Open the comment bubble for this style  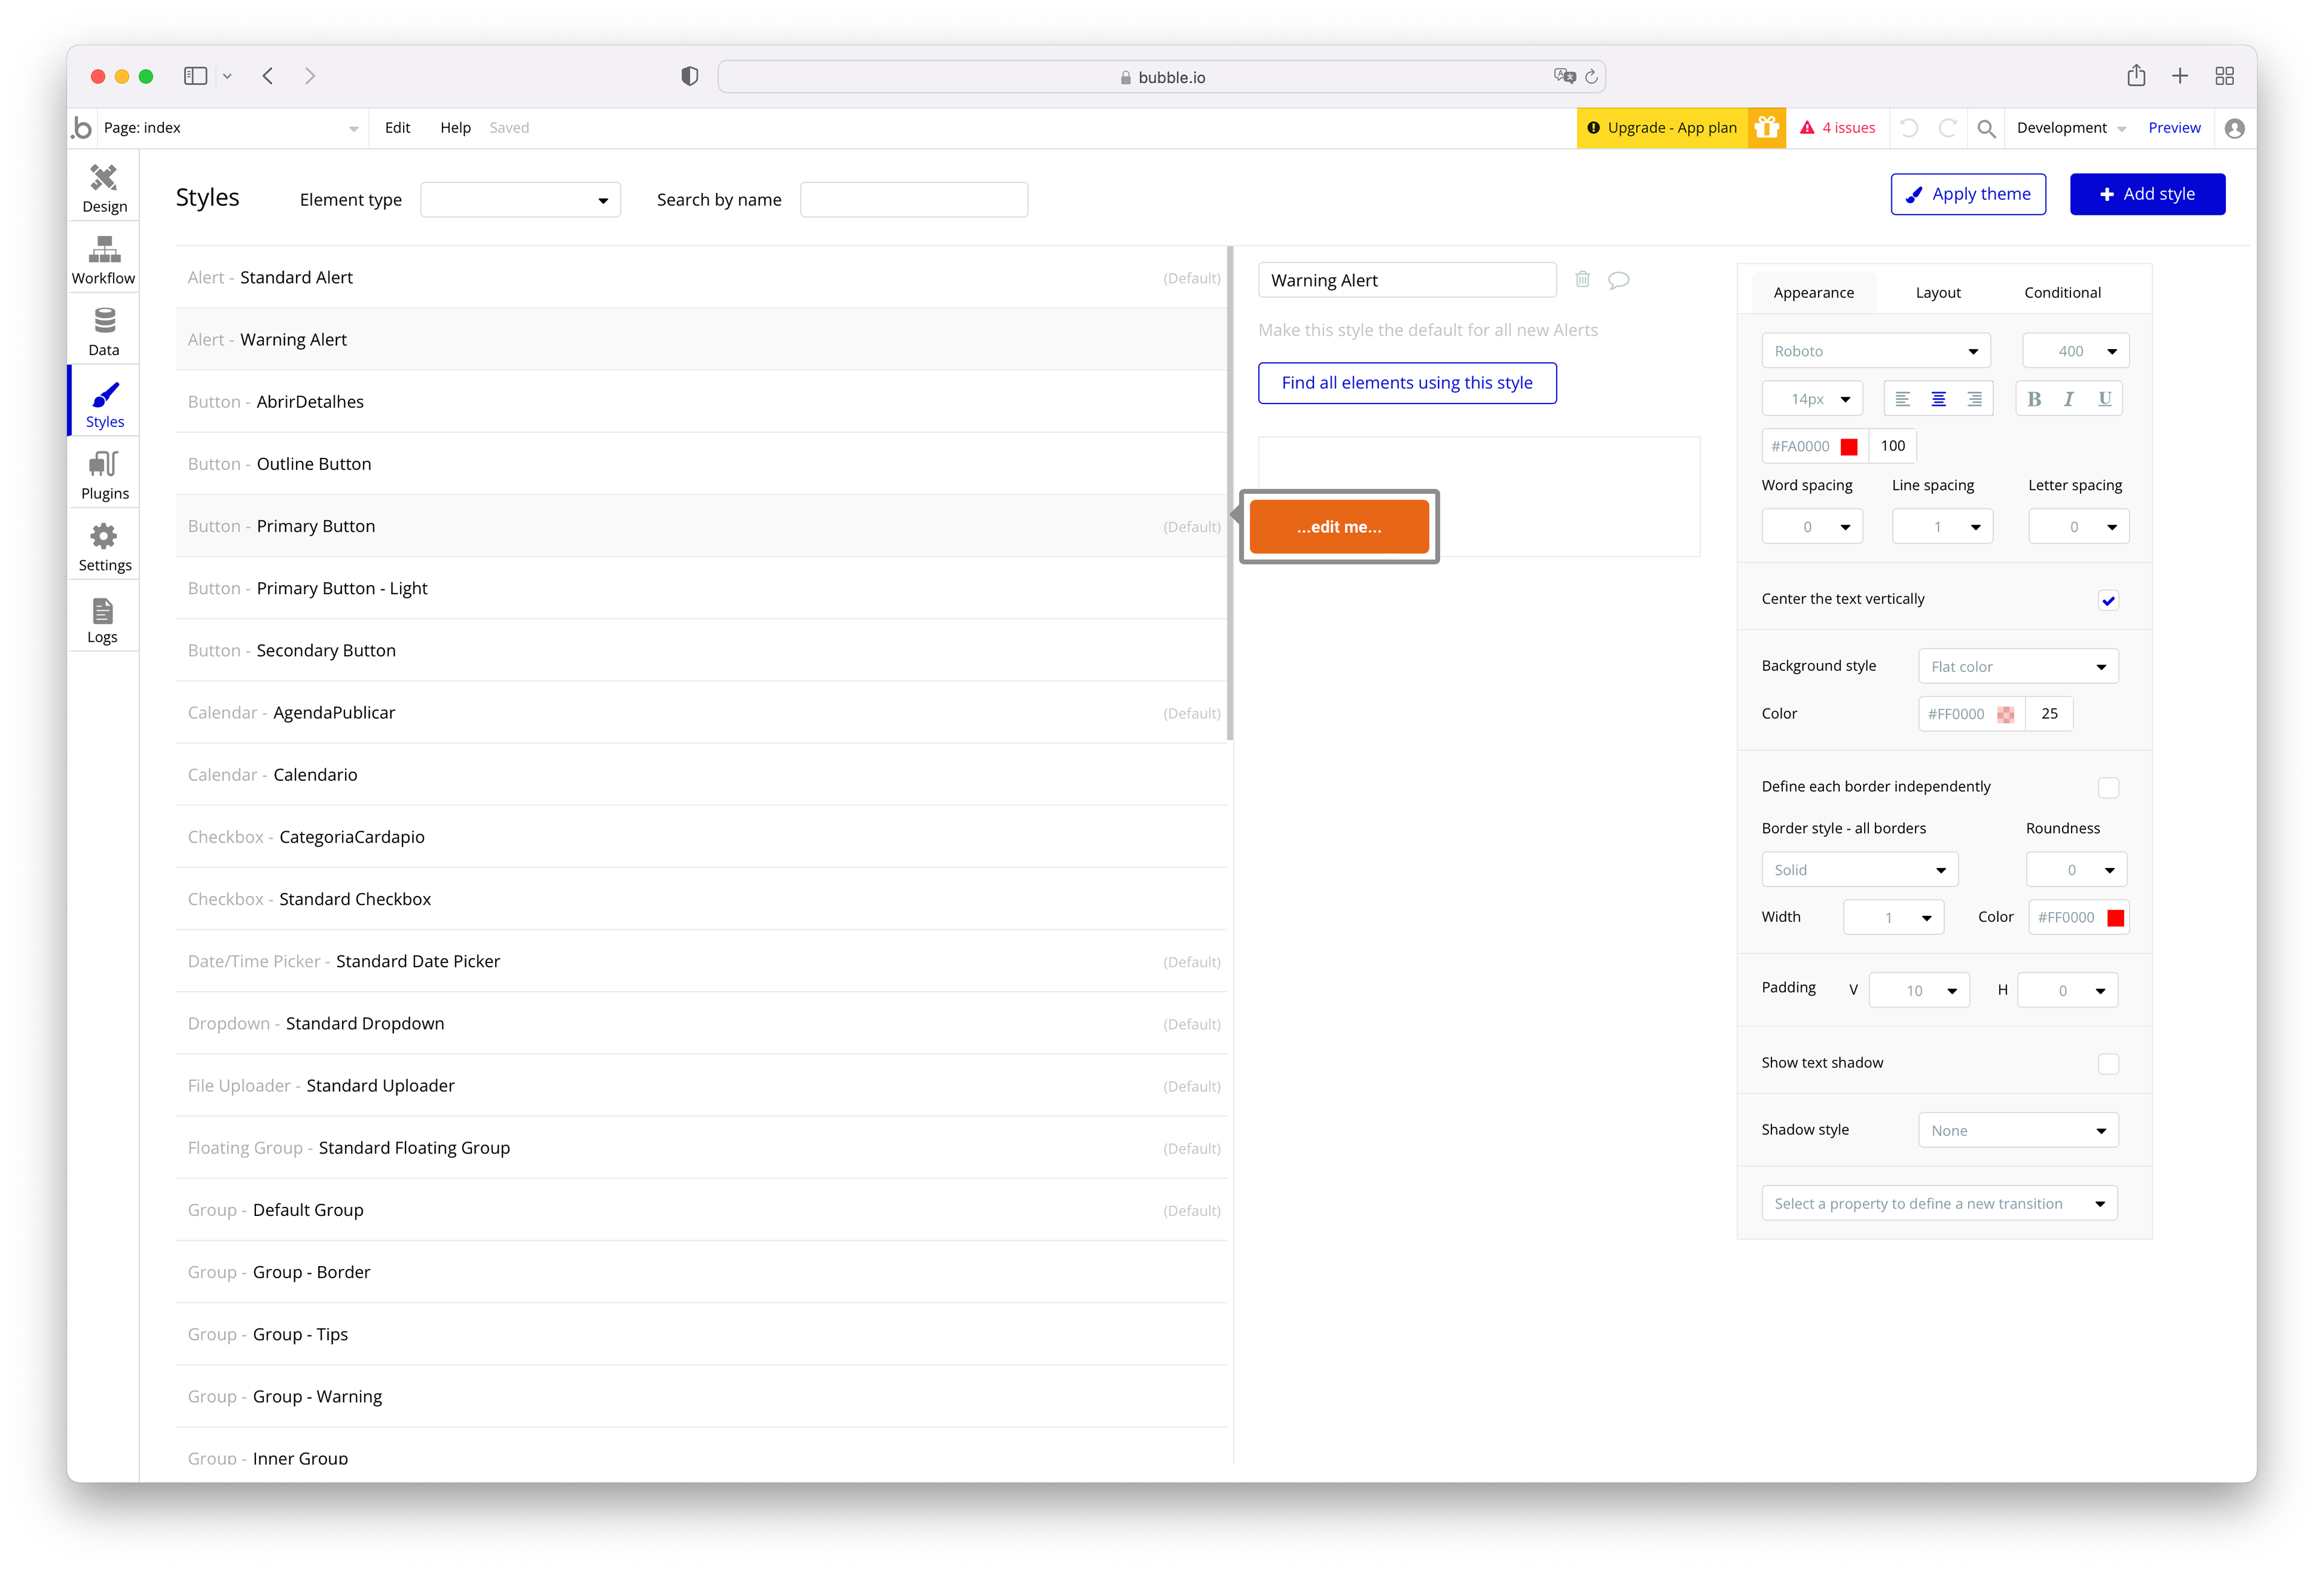click(x=1618, y=280)
